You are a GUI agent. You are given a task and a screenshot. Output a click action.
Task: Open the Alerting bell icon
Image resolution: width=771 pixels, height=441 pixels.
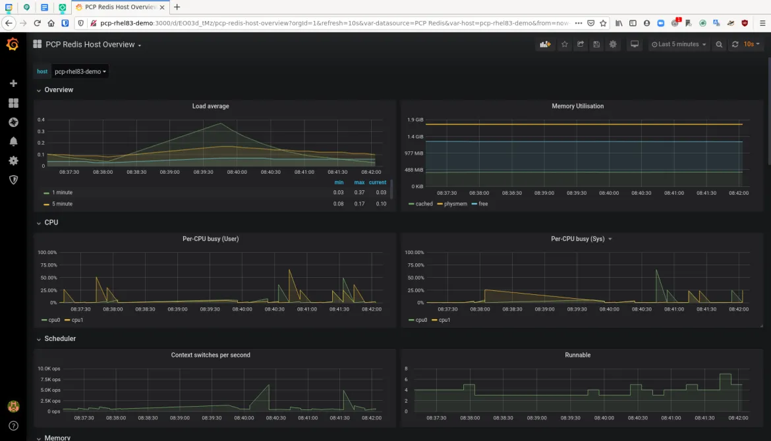click(x=13, y=142)
